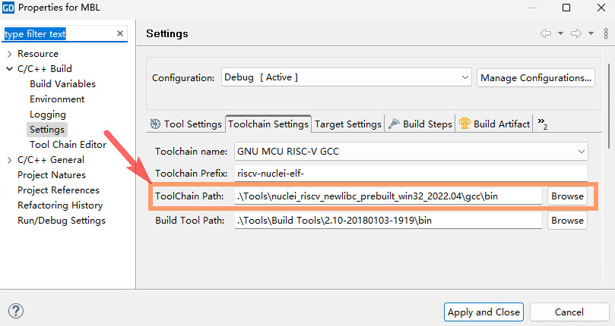The image size is (615, 326).
Task: Click Apply and Close button
Action: (483, 312)
